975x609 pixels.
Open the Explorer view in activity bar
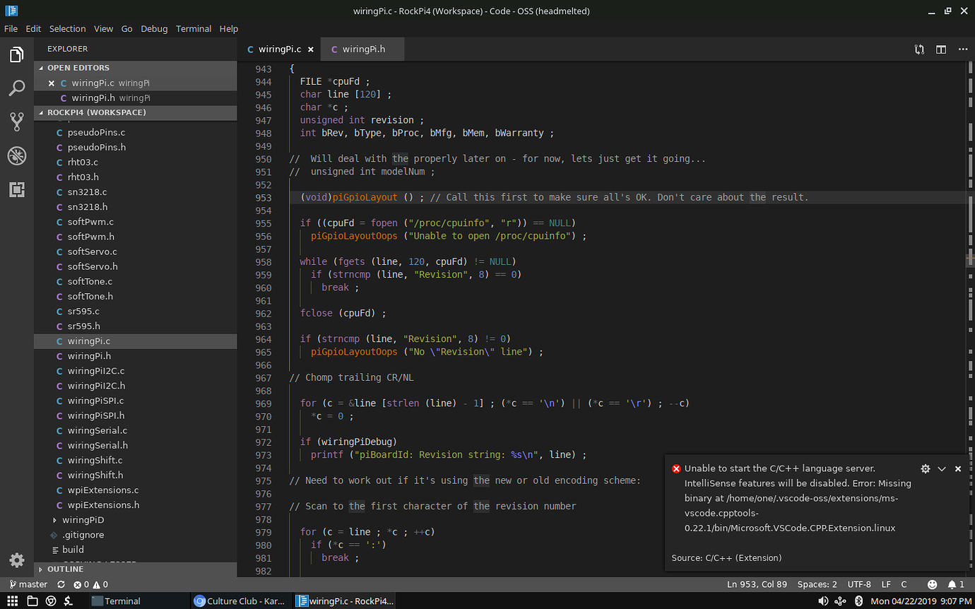[x=17, y=54]
